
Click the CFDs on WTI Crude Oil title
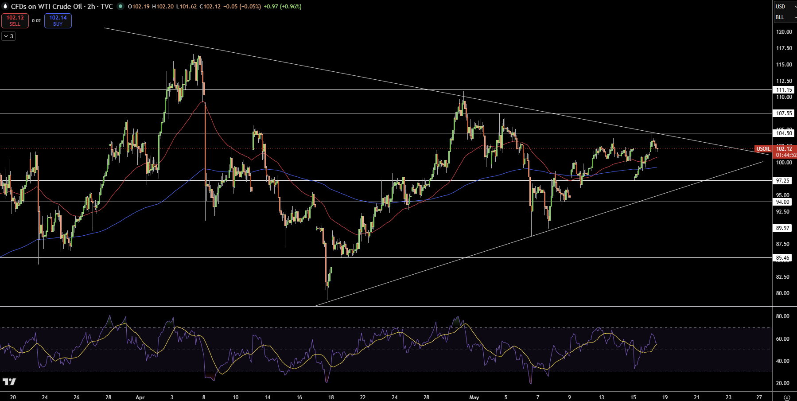pyautogui.click(x=47, y=7)
